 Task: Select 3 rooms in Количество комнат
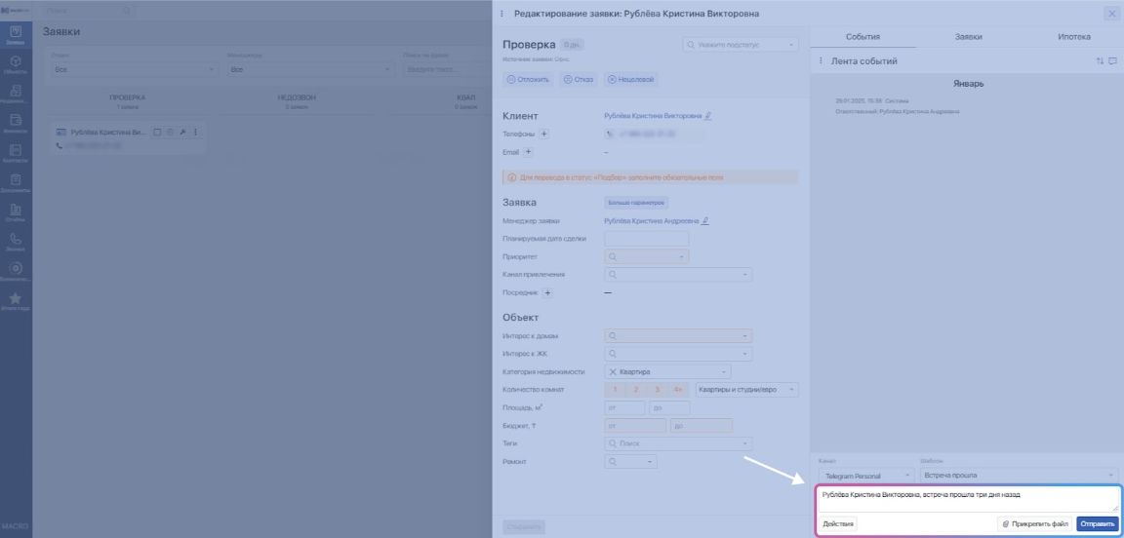click(657, 390)
